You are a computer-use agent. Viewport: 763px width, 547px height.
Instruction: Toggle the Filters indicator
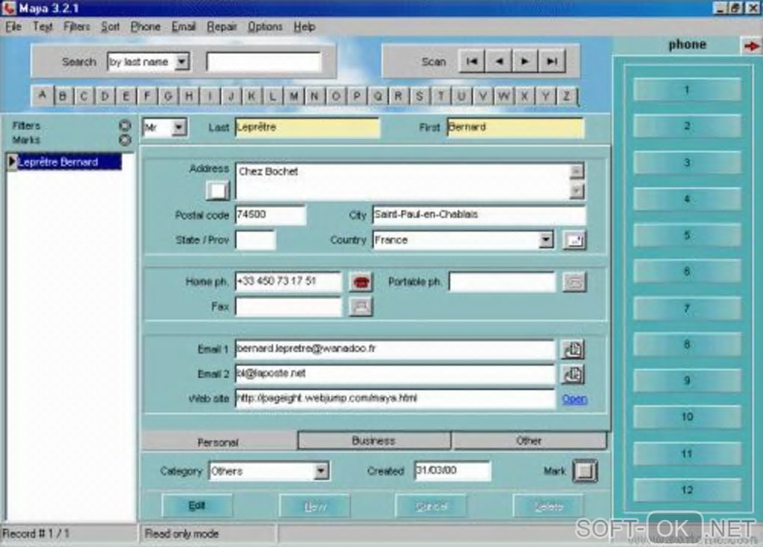click(125, 126)
